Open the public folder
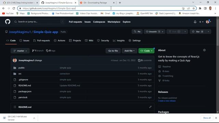 (x=22, y=68)
